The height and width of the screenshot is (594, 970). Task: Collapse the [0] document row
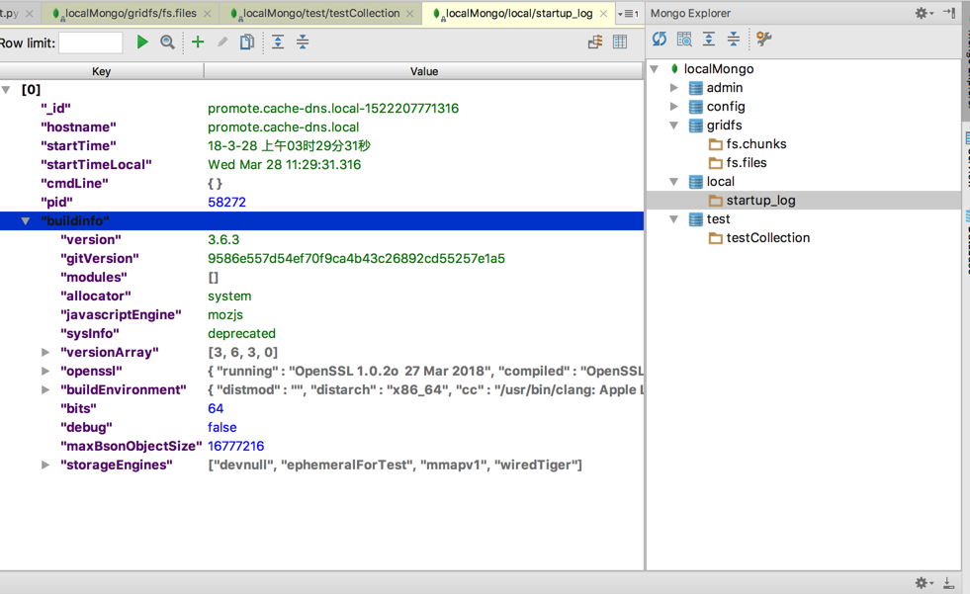point(6,90)
